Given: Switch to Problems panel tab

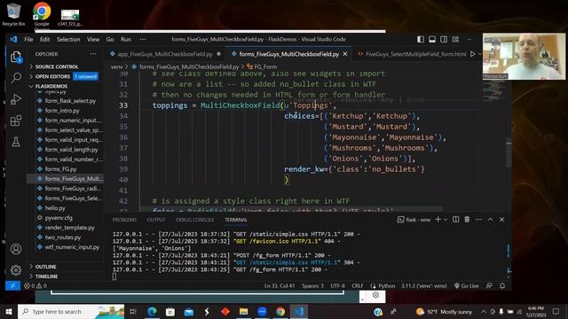Looking at the screenshot, I should 124,220.
